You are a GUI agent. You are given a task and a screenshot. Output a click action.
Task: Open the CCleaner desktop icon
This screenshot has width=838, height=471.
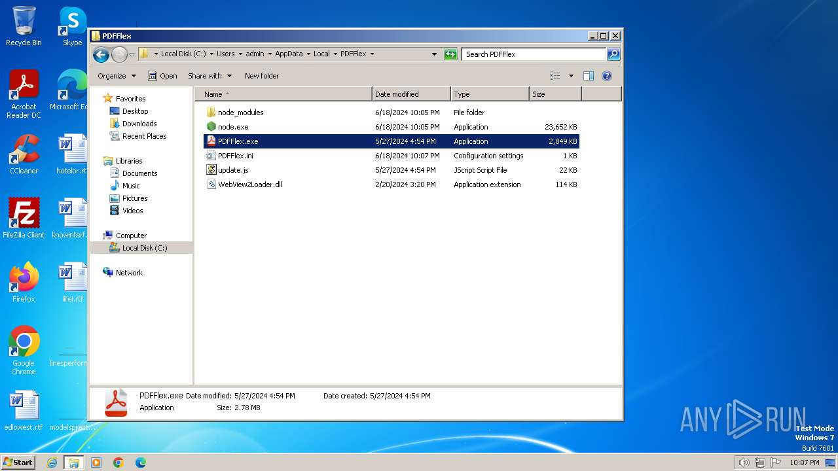(x=24, y=154)
